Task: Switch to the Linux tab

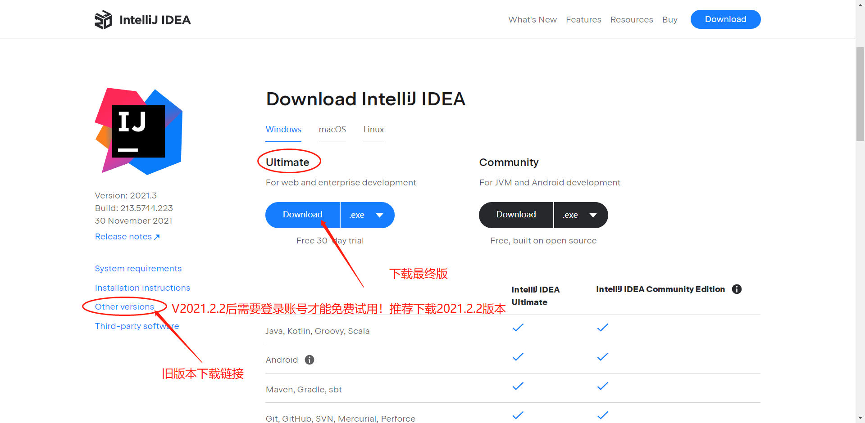Action: point(373,129)
